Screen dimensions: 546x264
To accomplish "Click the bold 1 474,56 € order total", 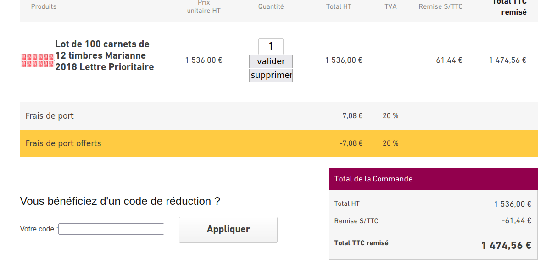I will click(x=506, y=245).
